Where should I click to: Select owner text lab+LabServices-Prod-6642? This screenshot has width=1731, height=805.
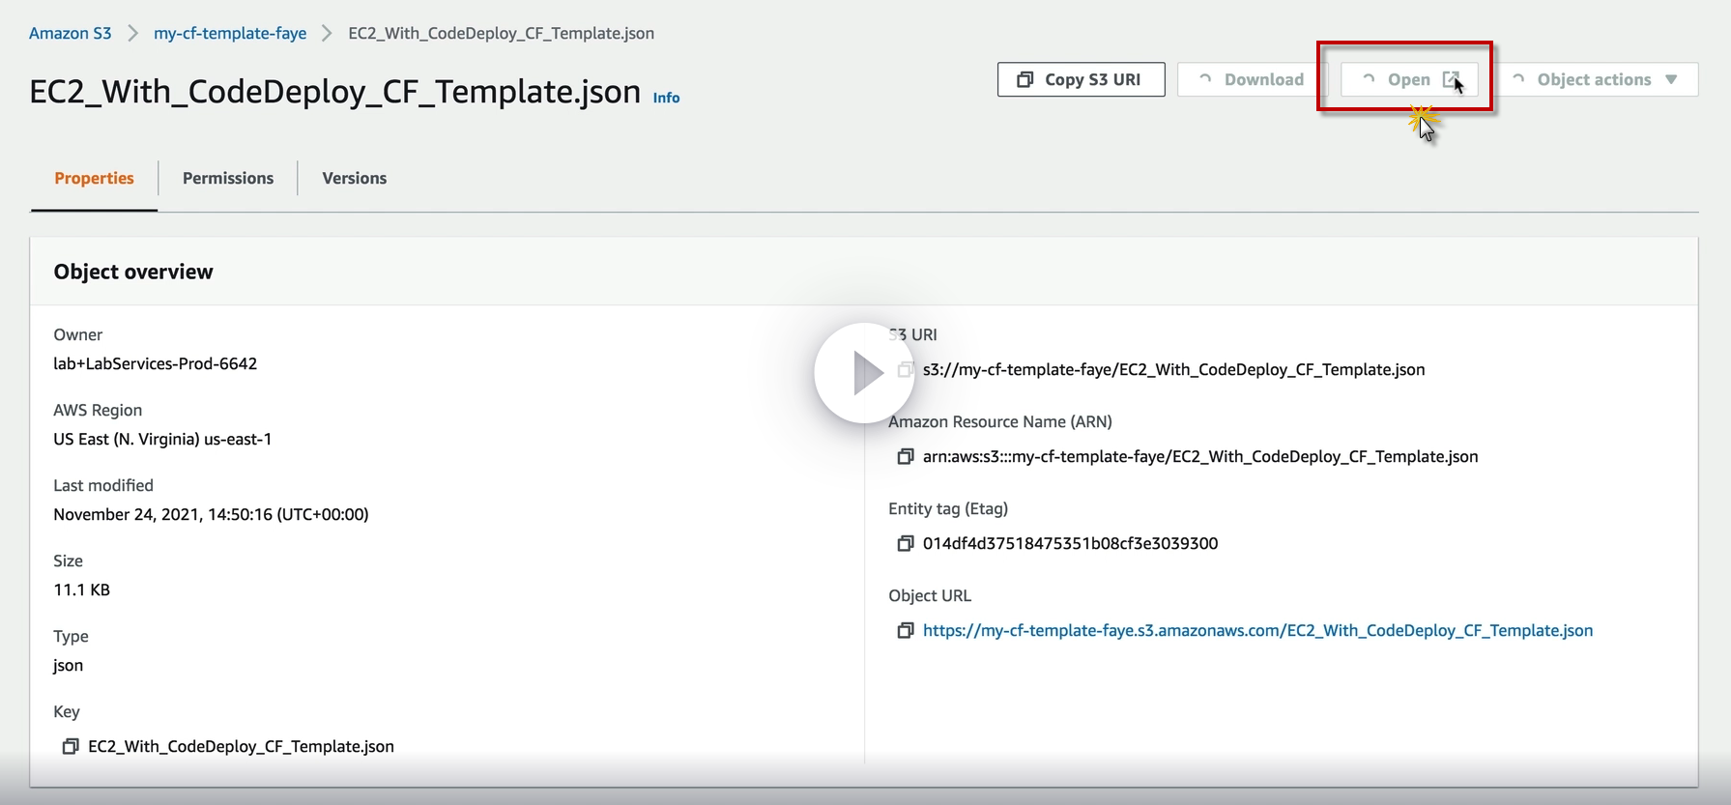point(156,363)
